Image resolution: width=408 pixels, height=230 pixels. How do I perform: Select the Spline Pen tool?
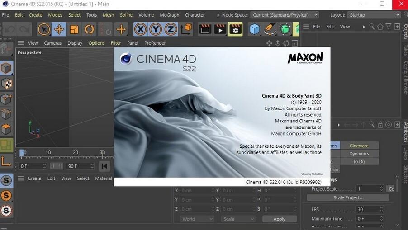click(270, 29)
